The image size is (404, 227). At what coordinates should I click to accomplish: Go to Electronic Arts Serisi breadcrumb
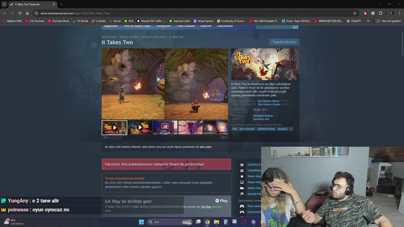154,37
